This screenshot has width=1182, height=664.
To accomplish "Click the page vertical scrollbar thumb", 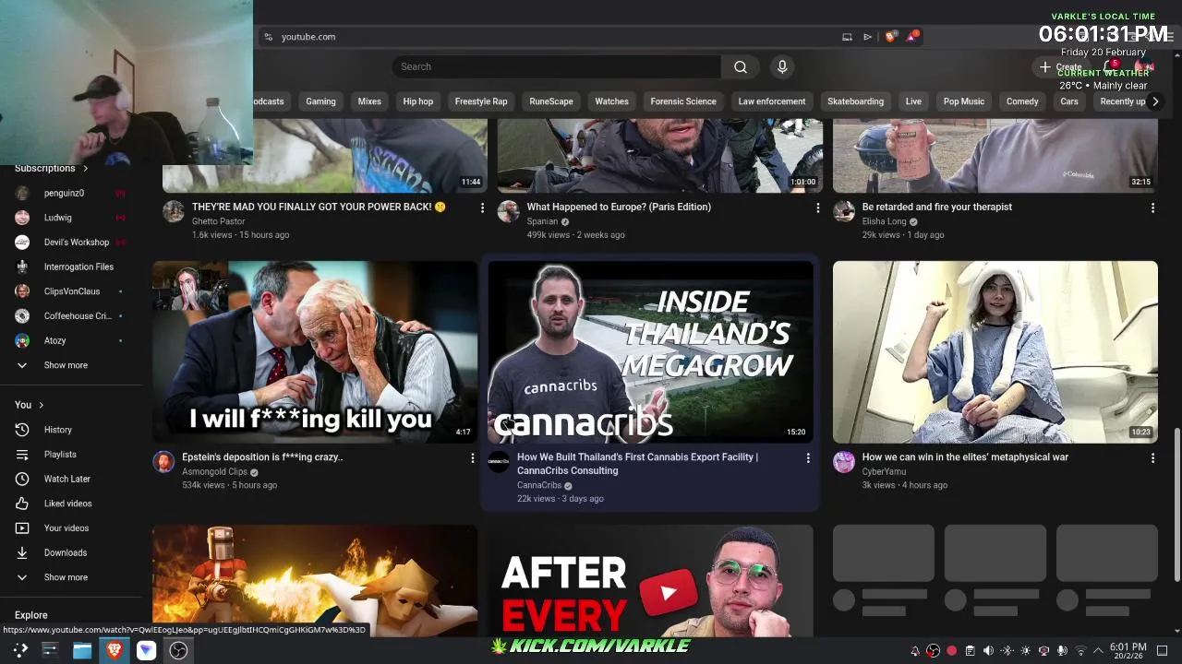I will [x=1176, y=504].
